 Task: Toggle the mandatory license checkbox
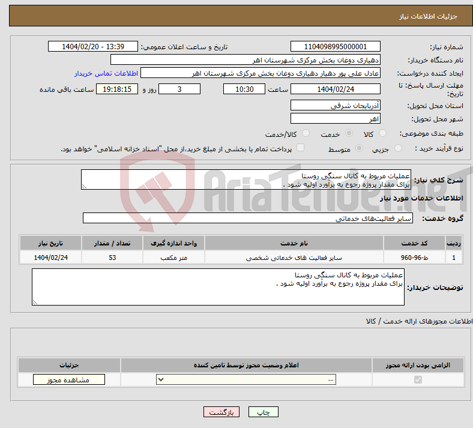pos(418,379)
